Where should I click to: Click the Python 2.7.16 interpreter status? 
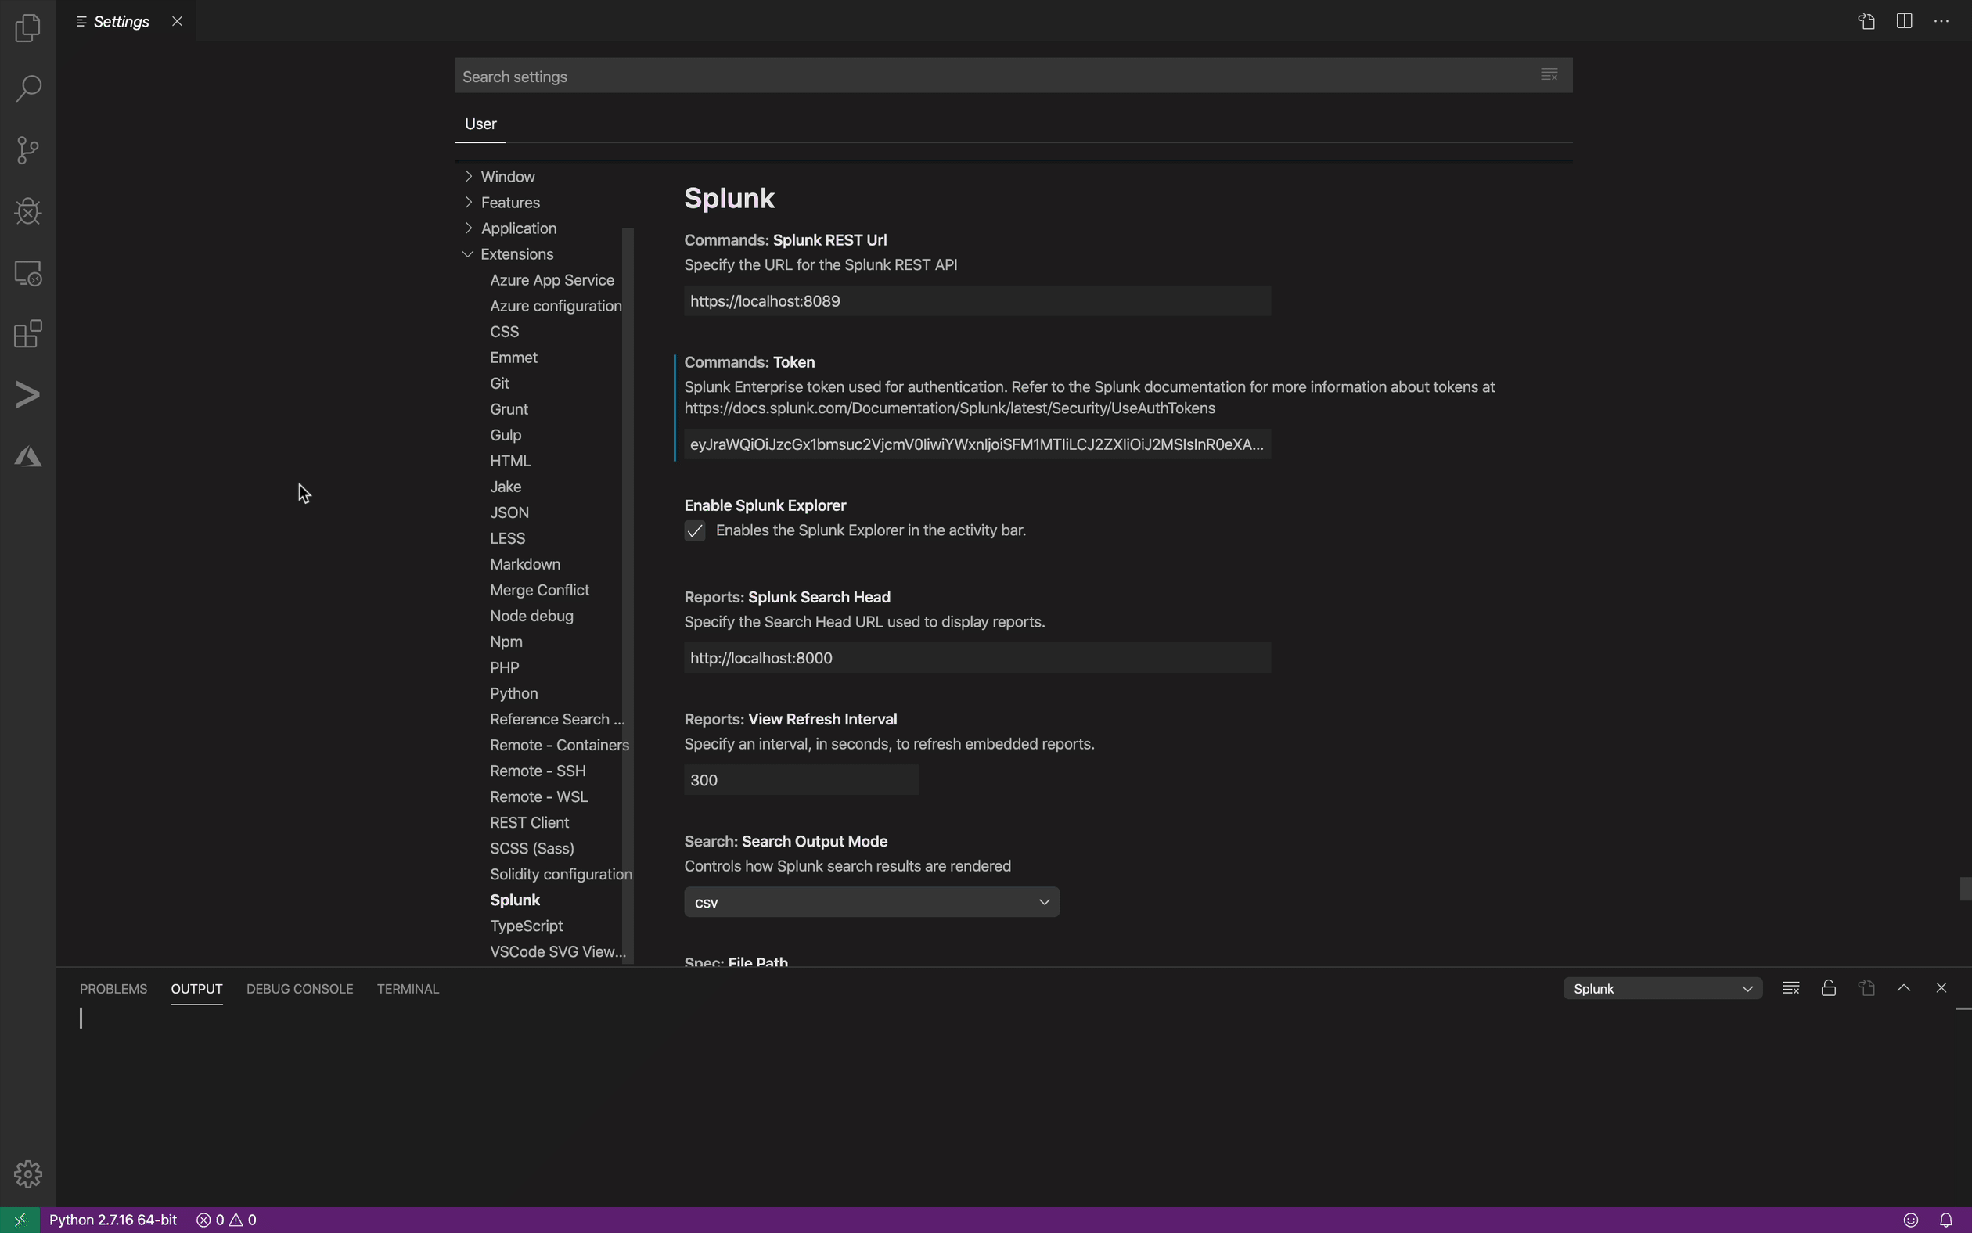(x=113, y=1220)
